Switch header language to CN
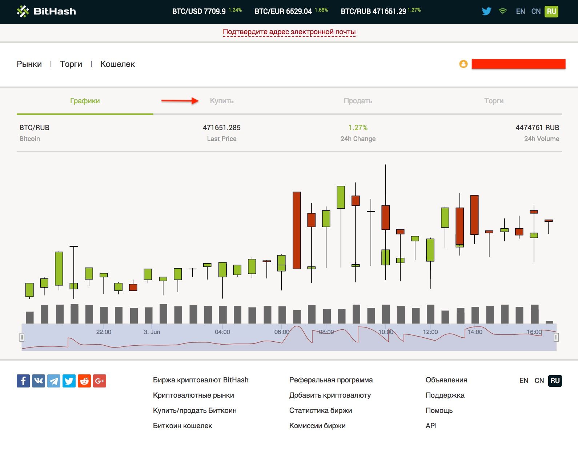 point(536,11)
